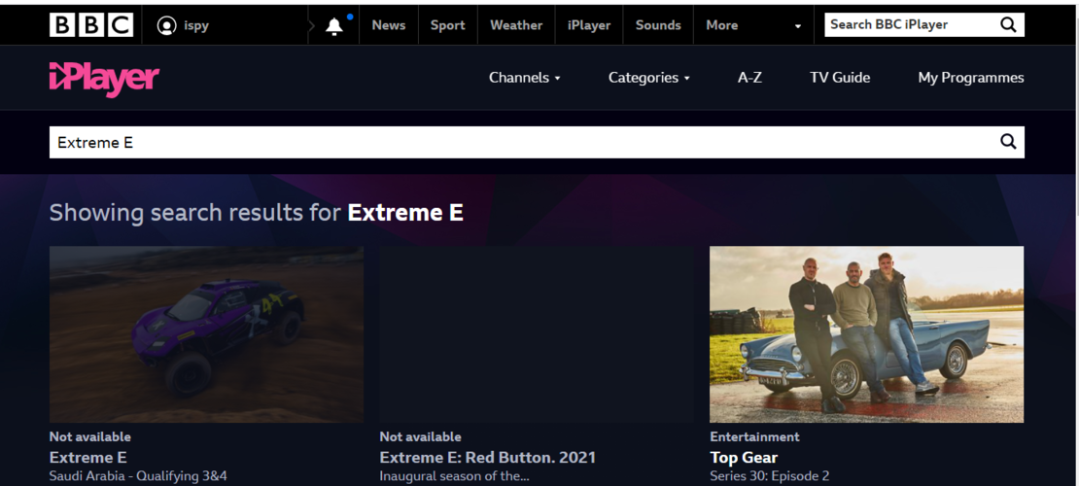
Task: Open Extreme E: Red Button. 2021 title
Action: coord(488,458)
